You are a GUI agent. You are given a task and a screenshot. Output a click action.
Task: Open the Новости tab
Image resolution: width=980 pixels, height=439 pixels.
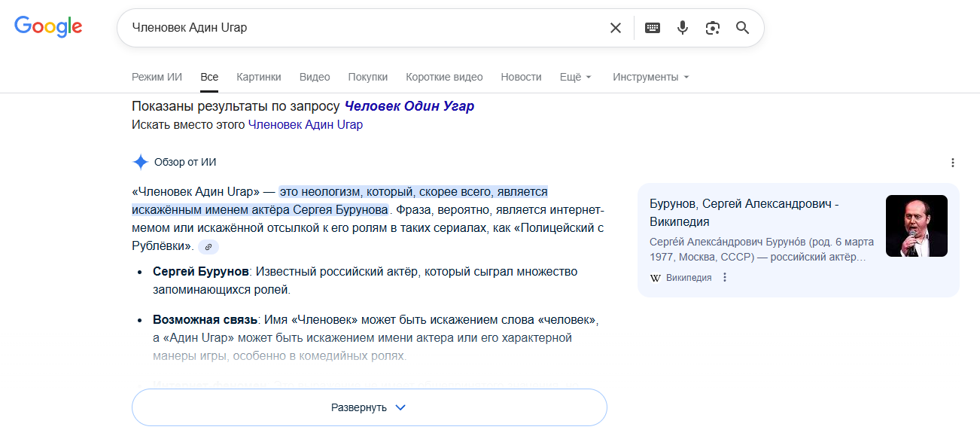[521, 77]
